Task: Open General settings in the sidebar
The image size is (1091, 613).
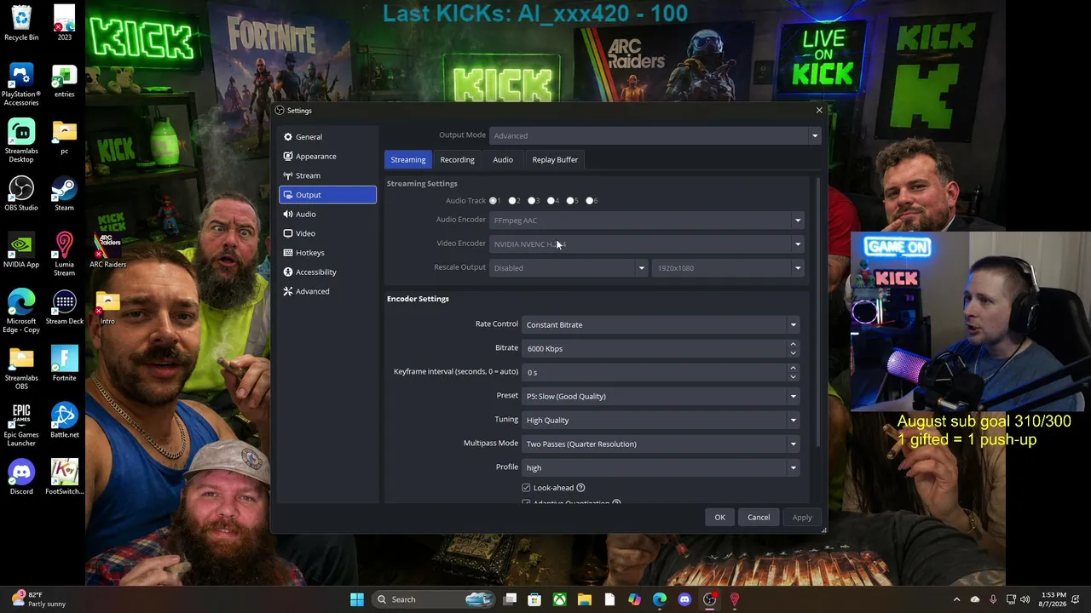Action: (x=327, y=137)
